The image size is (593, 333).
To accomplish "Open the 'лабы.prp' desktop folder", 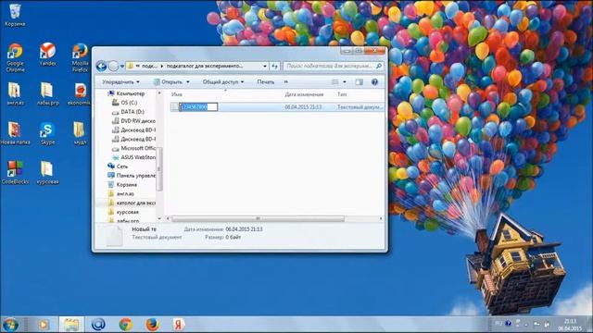I will point(47,93).
